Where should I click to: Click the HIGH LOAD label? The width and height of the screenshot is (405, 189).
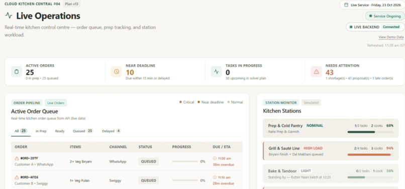click(313, 148)
